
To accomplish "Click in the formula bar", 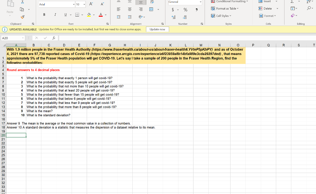I will pos(187,38).
